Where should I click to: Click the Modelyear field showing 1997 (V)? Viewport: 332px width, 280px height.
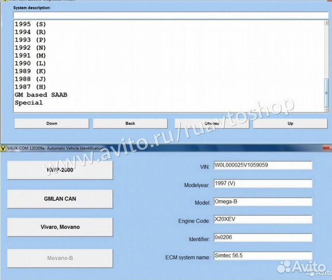click(263, 184)
